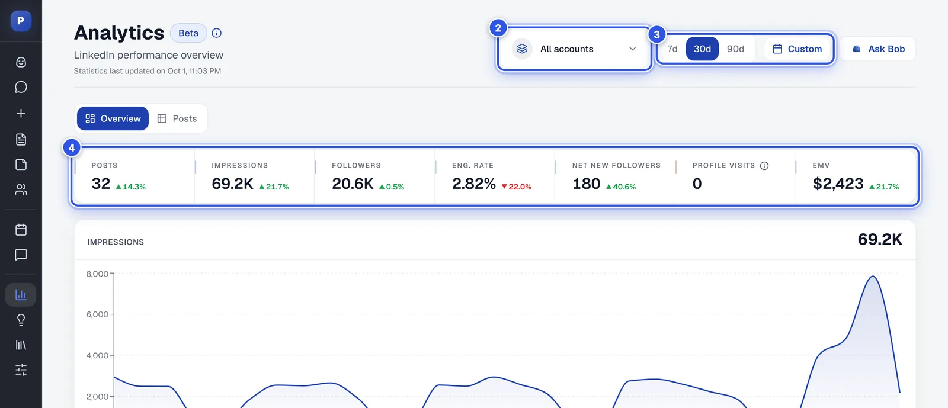The height and width of the screenshot is (408, 948).
Task: Click the layers icon in accounts selector
Action: click(x=522, y=49)
